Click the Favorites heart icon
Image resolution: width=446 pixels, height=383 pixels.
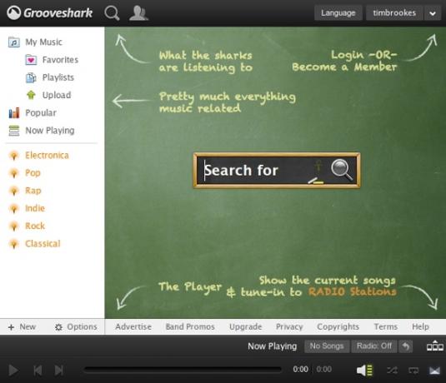(31, 60)
